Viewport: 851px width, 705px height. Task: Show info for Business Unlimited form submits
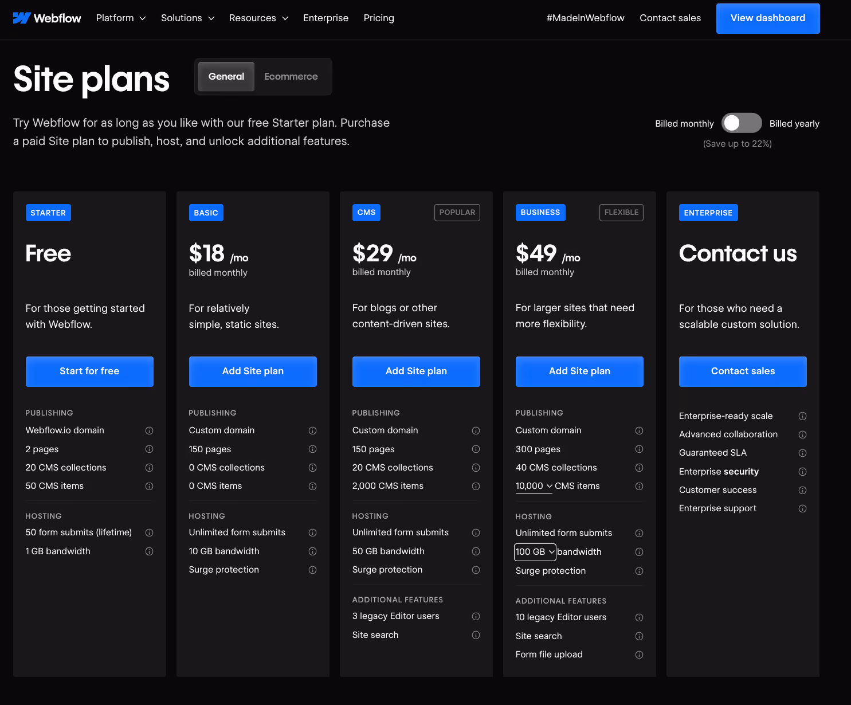click(639, 533)
